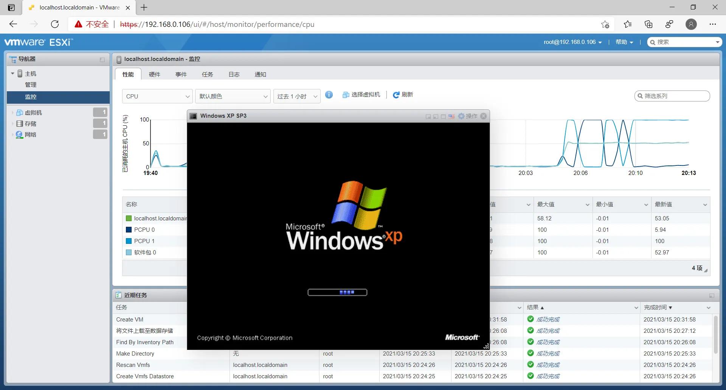Open the 过去 1 小时 time range dropdown
Image resolution: width=726 pixels, height=390 pixels.
[x=296, y=96]
